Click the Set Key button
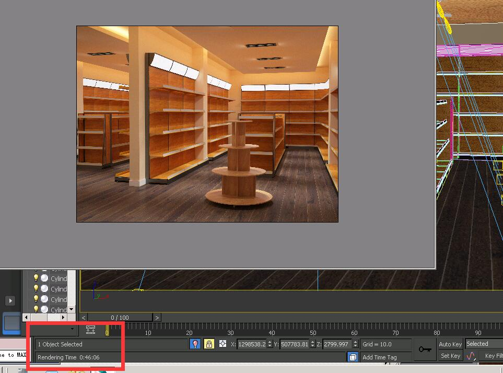503x373 pixels. pyautogui.click(x=450, y=356)
